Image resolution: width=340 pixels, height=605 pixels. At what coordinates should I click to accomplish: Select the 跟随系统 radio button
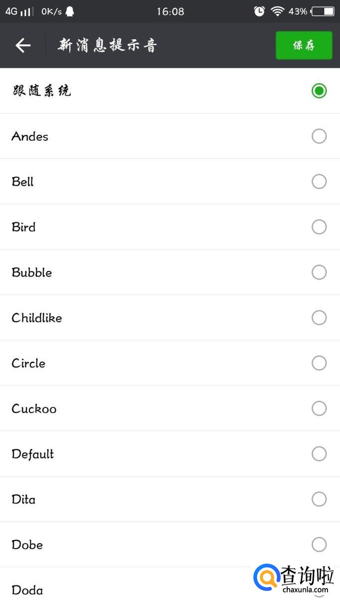pyautogui.click(x=319, y=91)
